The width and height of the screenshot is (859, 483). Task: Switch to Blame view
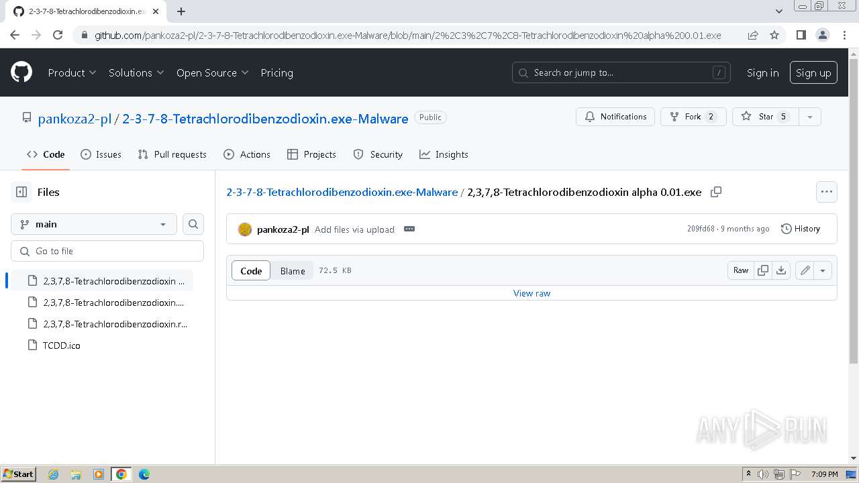(x=293, y=270)
